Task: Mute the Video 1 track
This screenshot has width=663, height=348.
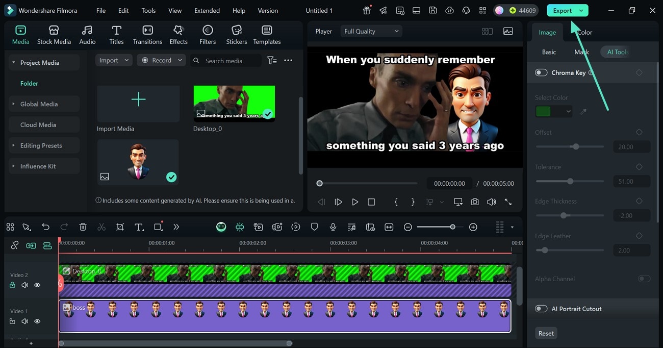Action: (24, 321)
